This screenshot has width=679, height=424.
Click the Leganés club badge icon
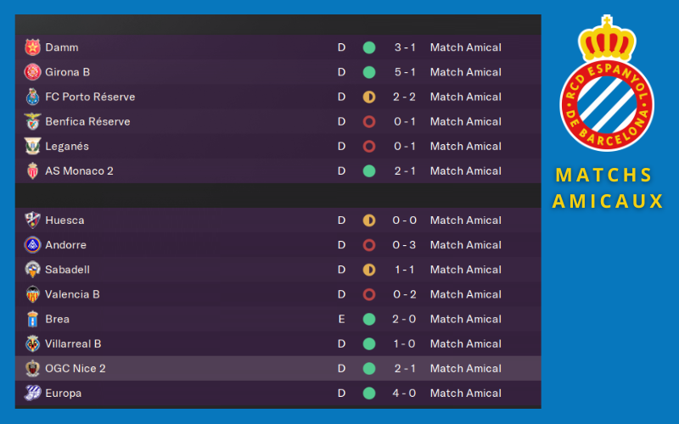click(x=32, y=146)
